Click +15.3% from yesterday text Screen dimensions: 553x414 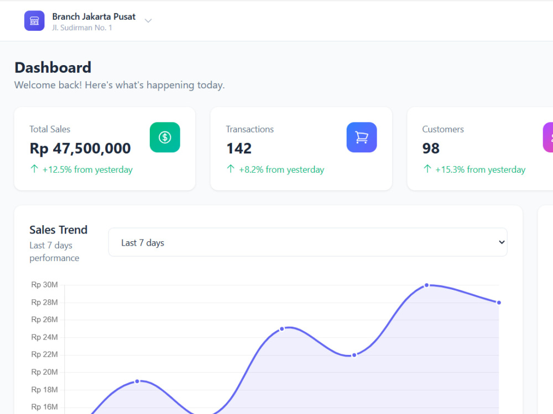click(x=480, y=169)
